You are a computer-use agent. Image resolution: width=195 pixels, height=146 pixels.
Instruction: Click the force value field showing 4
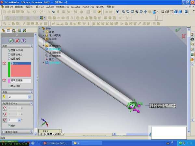[13, 120]
